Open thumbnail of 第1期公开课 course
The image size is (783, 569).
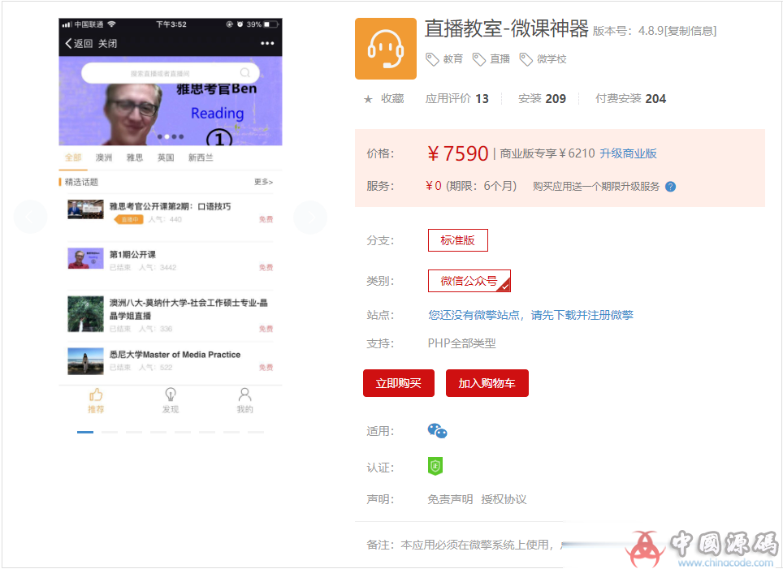[85, 258]
